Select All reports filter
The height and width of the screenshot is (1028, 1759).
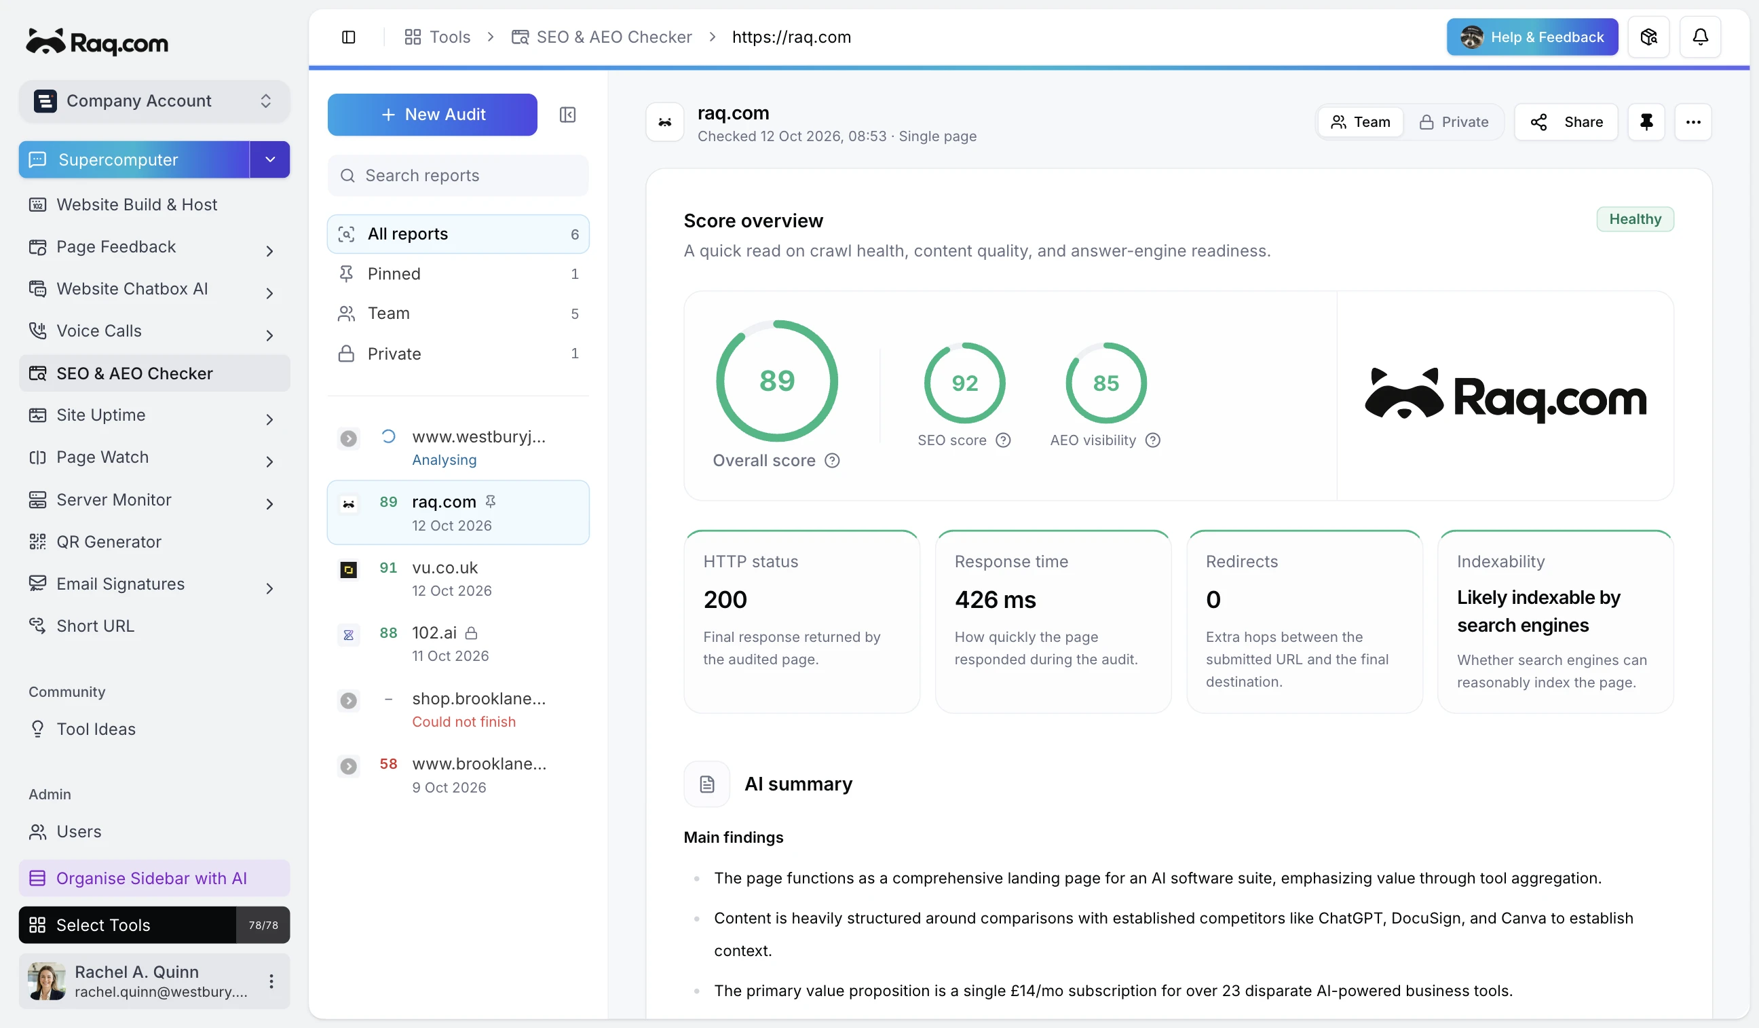[458, 234]
